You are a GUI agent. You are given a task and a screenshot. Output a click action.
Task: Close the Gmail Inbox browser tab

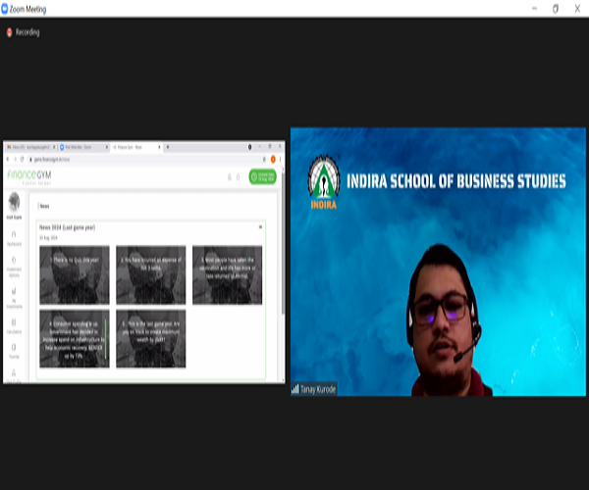(54, 147)
